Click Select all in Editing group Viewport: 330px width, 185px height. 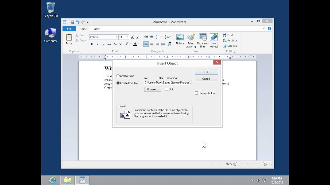pyautogui.click(x=230, y=46)
